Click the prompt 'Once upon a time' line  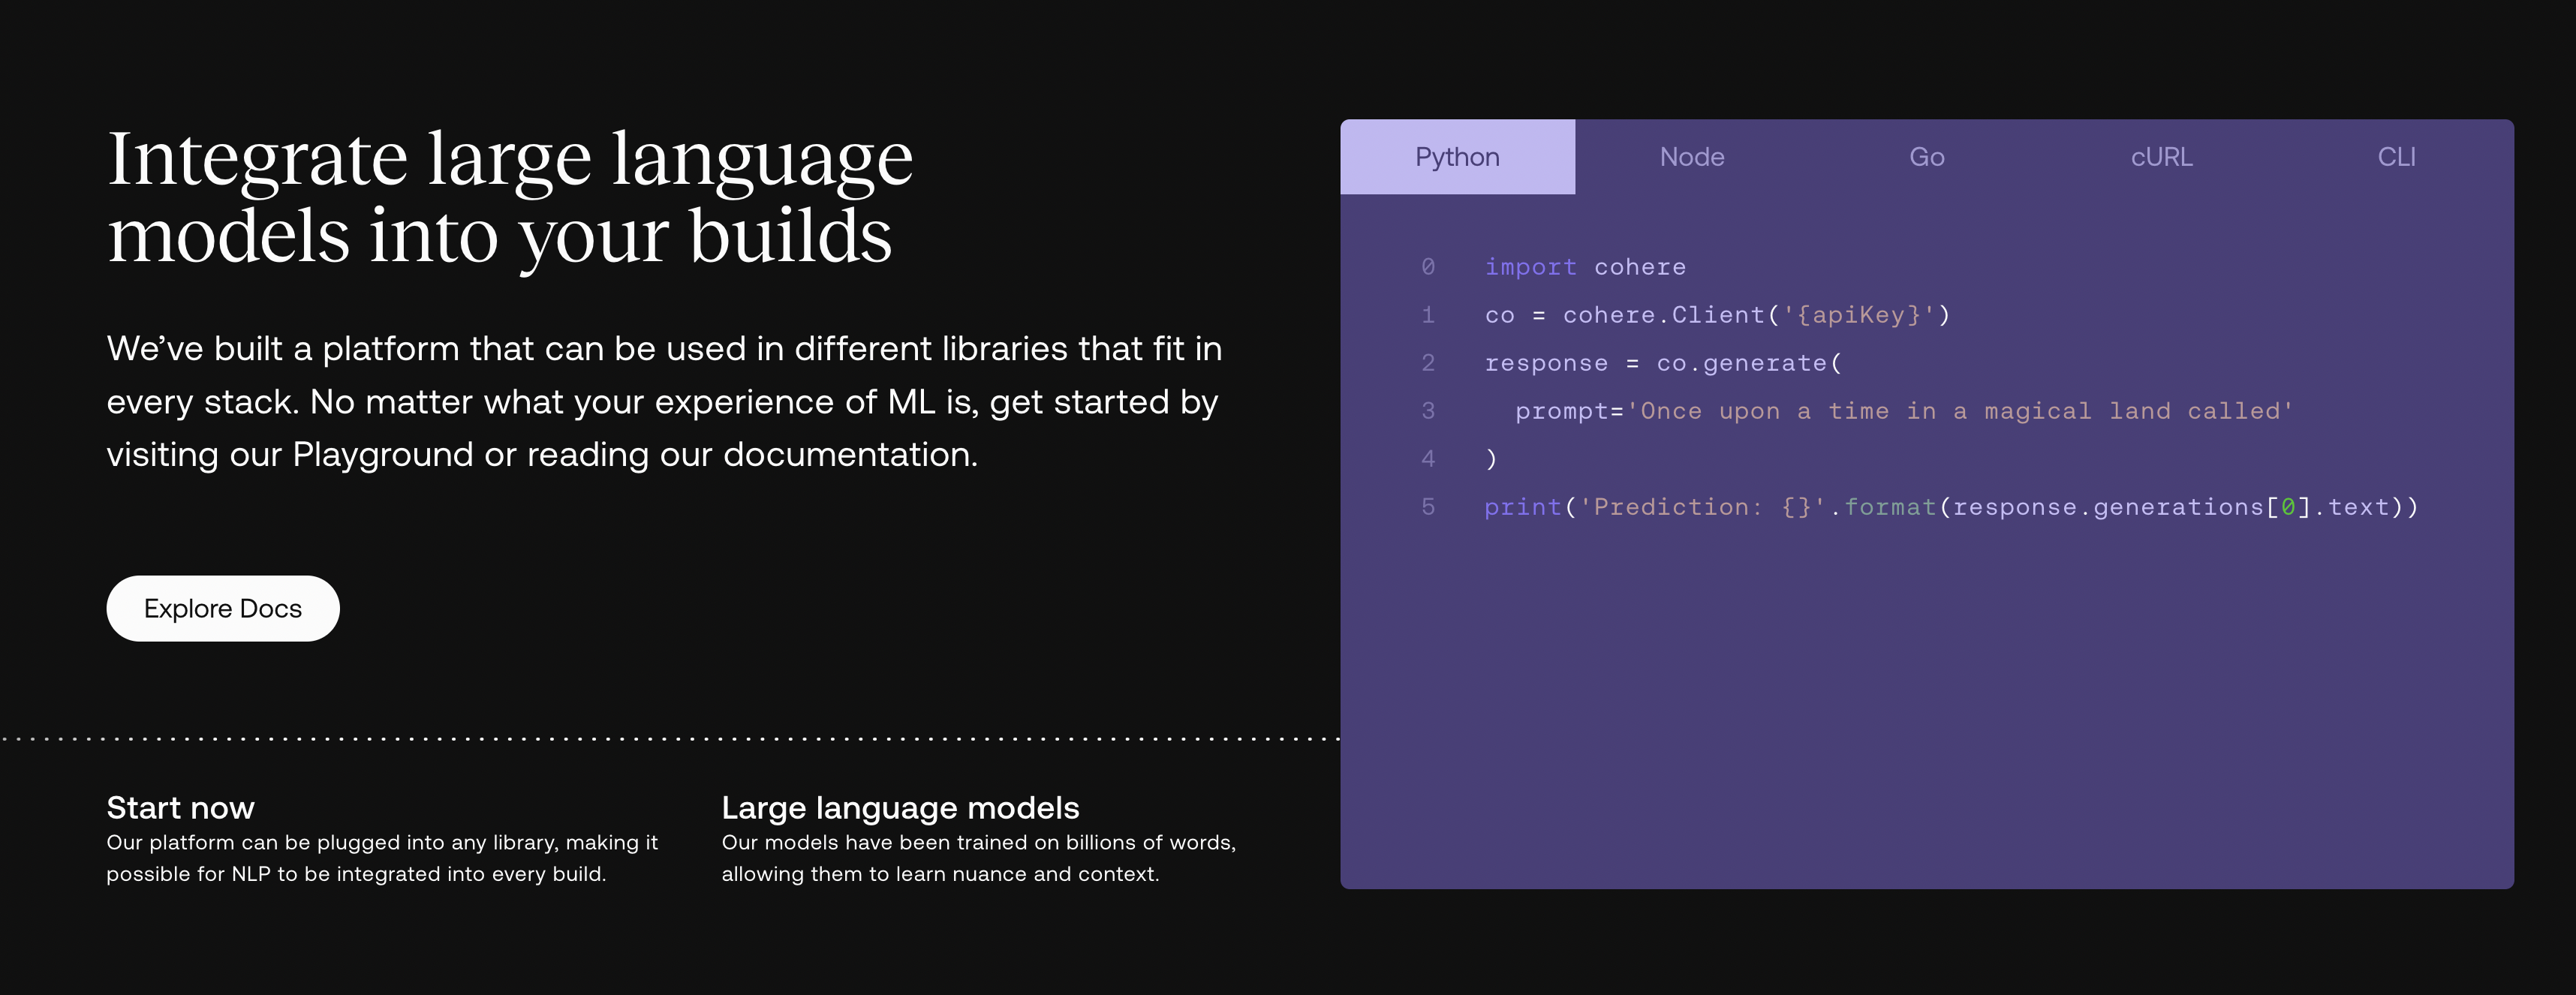pos(1904,411)
